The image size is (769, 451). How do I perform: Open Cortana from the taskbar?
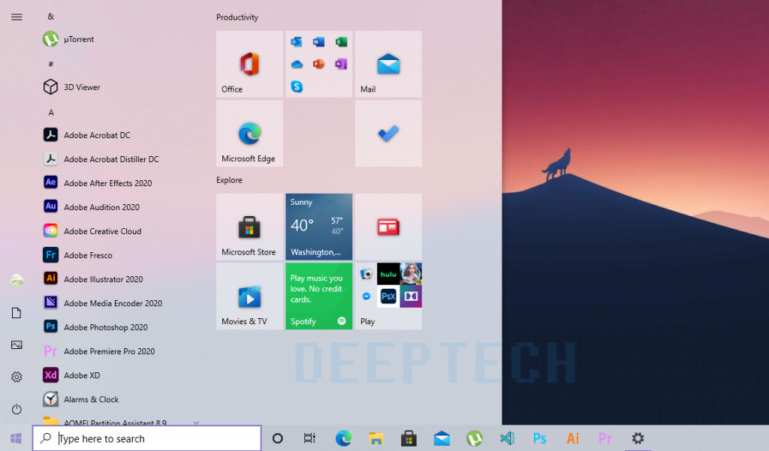pyautogui.click(x=278, y=438)
